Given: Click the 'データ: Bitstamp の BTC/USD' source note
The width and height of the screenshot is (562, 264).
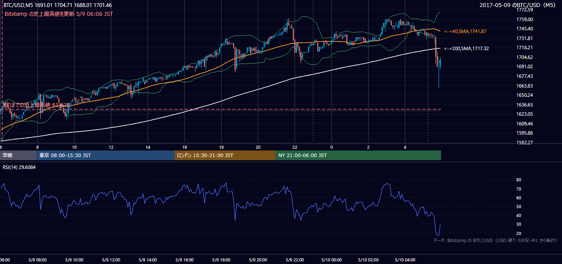Looking at the screenshot, I should point(495,240).
